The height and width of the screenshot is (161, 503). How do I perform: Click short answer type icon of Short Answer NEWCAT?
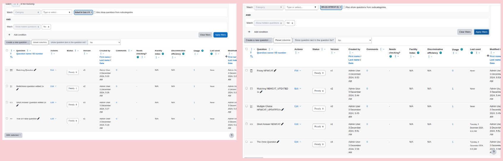[251, 124]
